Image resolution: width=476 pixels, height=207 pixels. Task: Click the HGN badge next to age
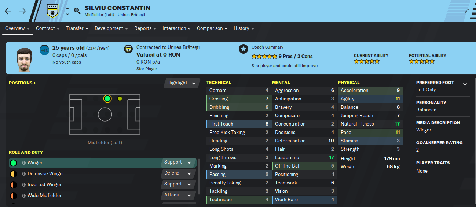44,50
